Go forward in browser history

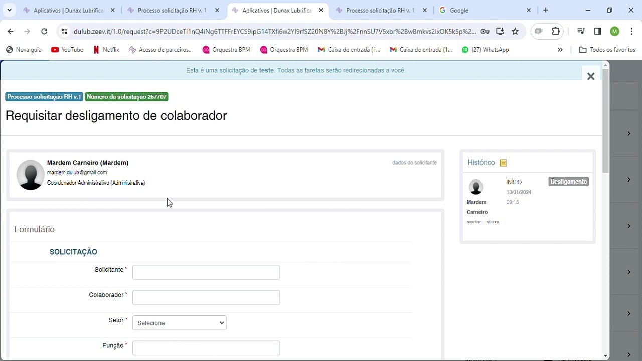point(27,31)
